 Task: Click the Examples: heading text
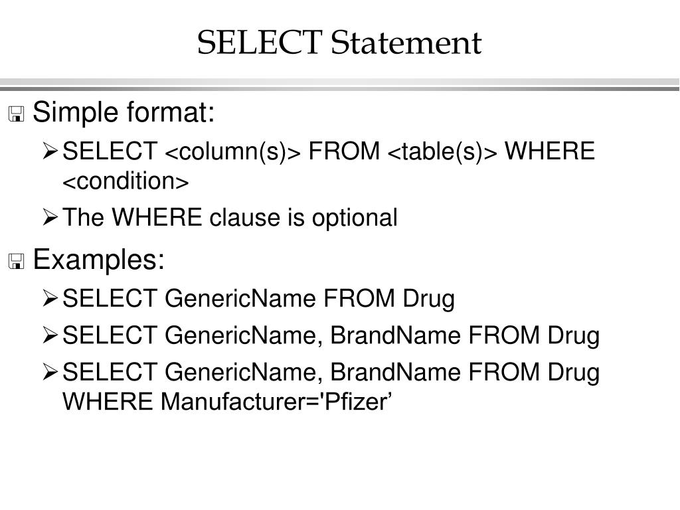pyautogui.click(x=99, y=260)
